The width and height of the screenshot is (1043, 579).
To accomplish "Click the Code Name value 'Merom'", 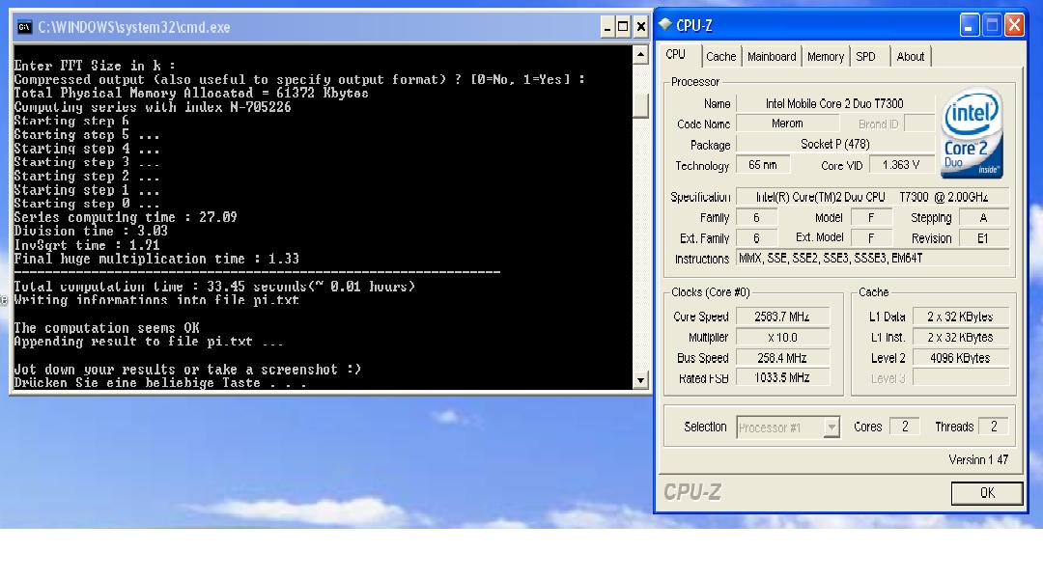I will coord(788,124).
